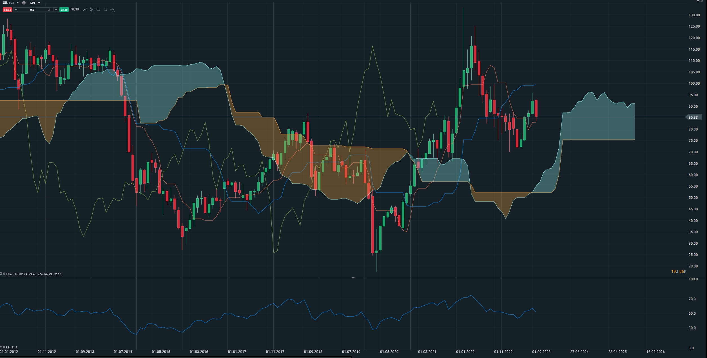Click the volume swap arrows icon
The height and width of the screenshot is (358, 707).
49,10
